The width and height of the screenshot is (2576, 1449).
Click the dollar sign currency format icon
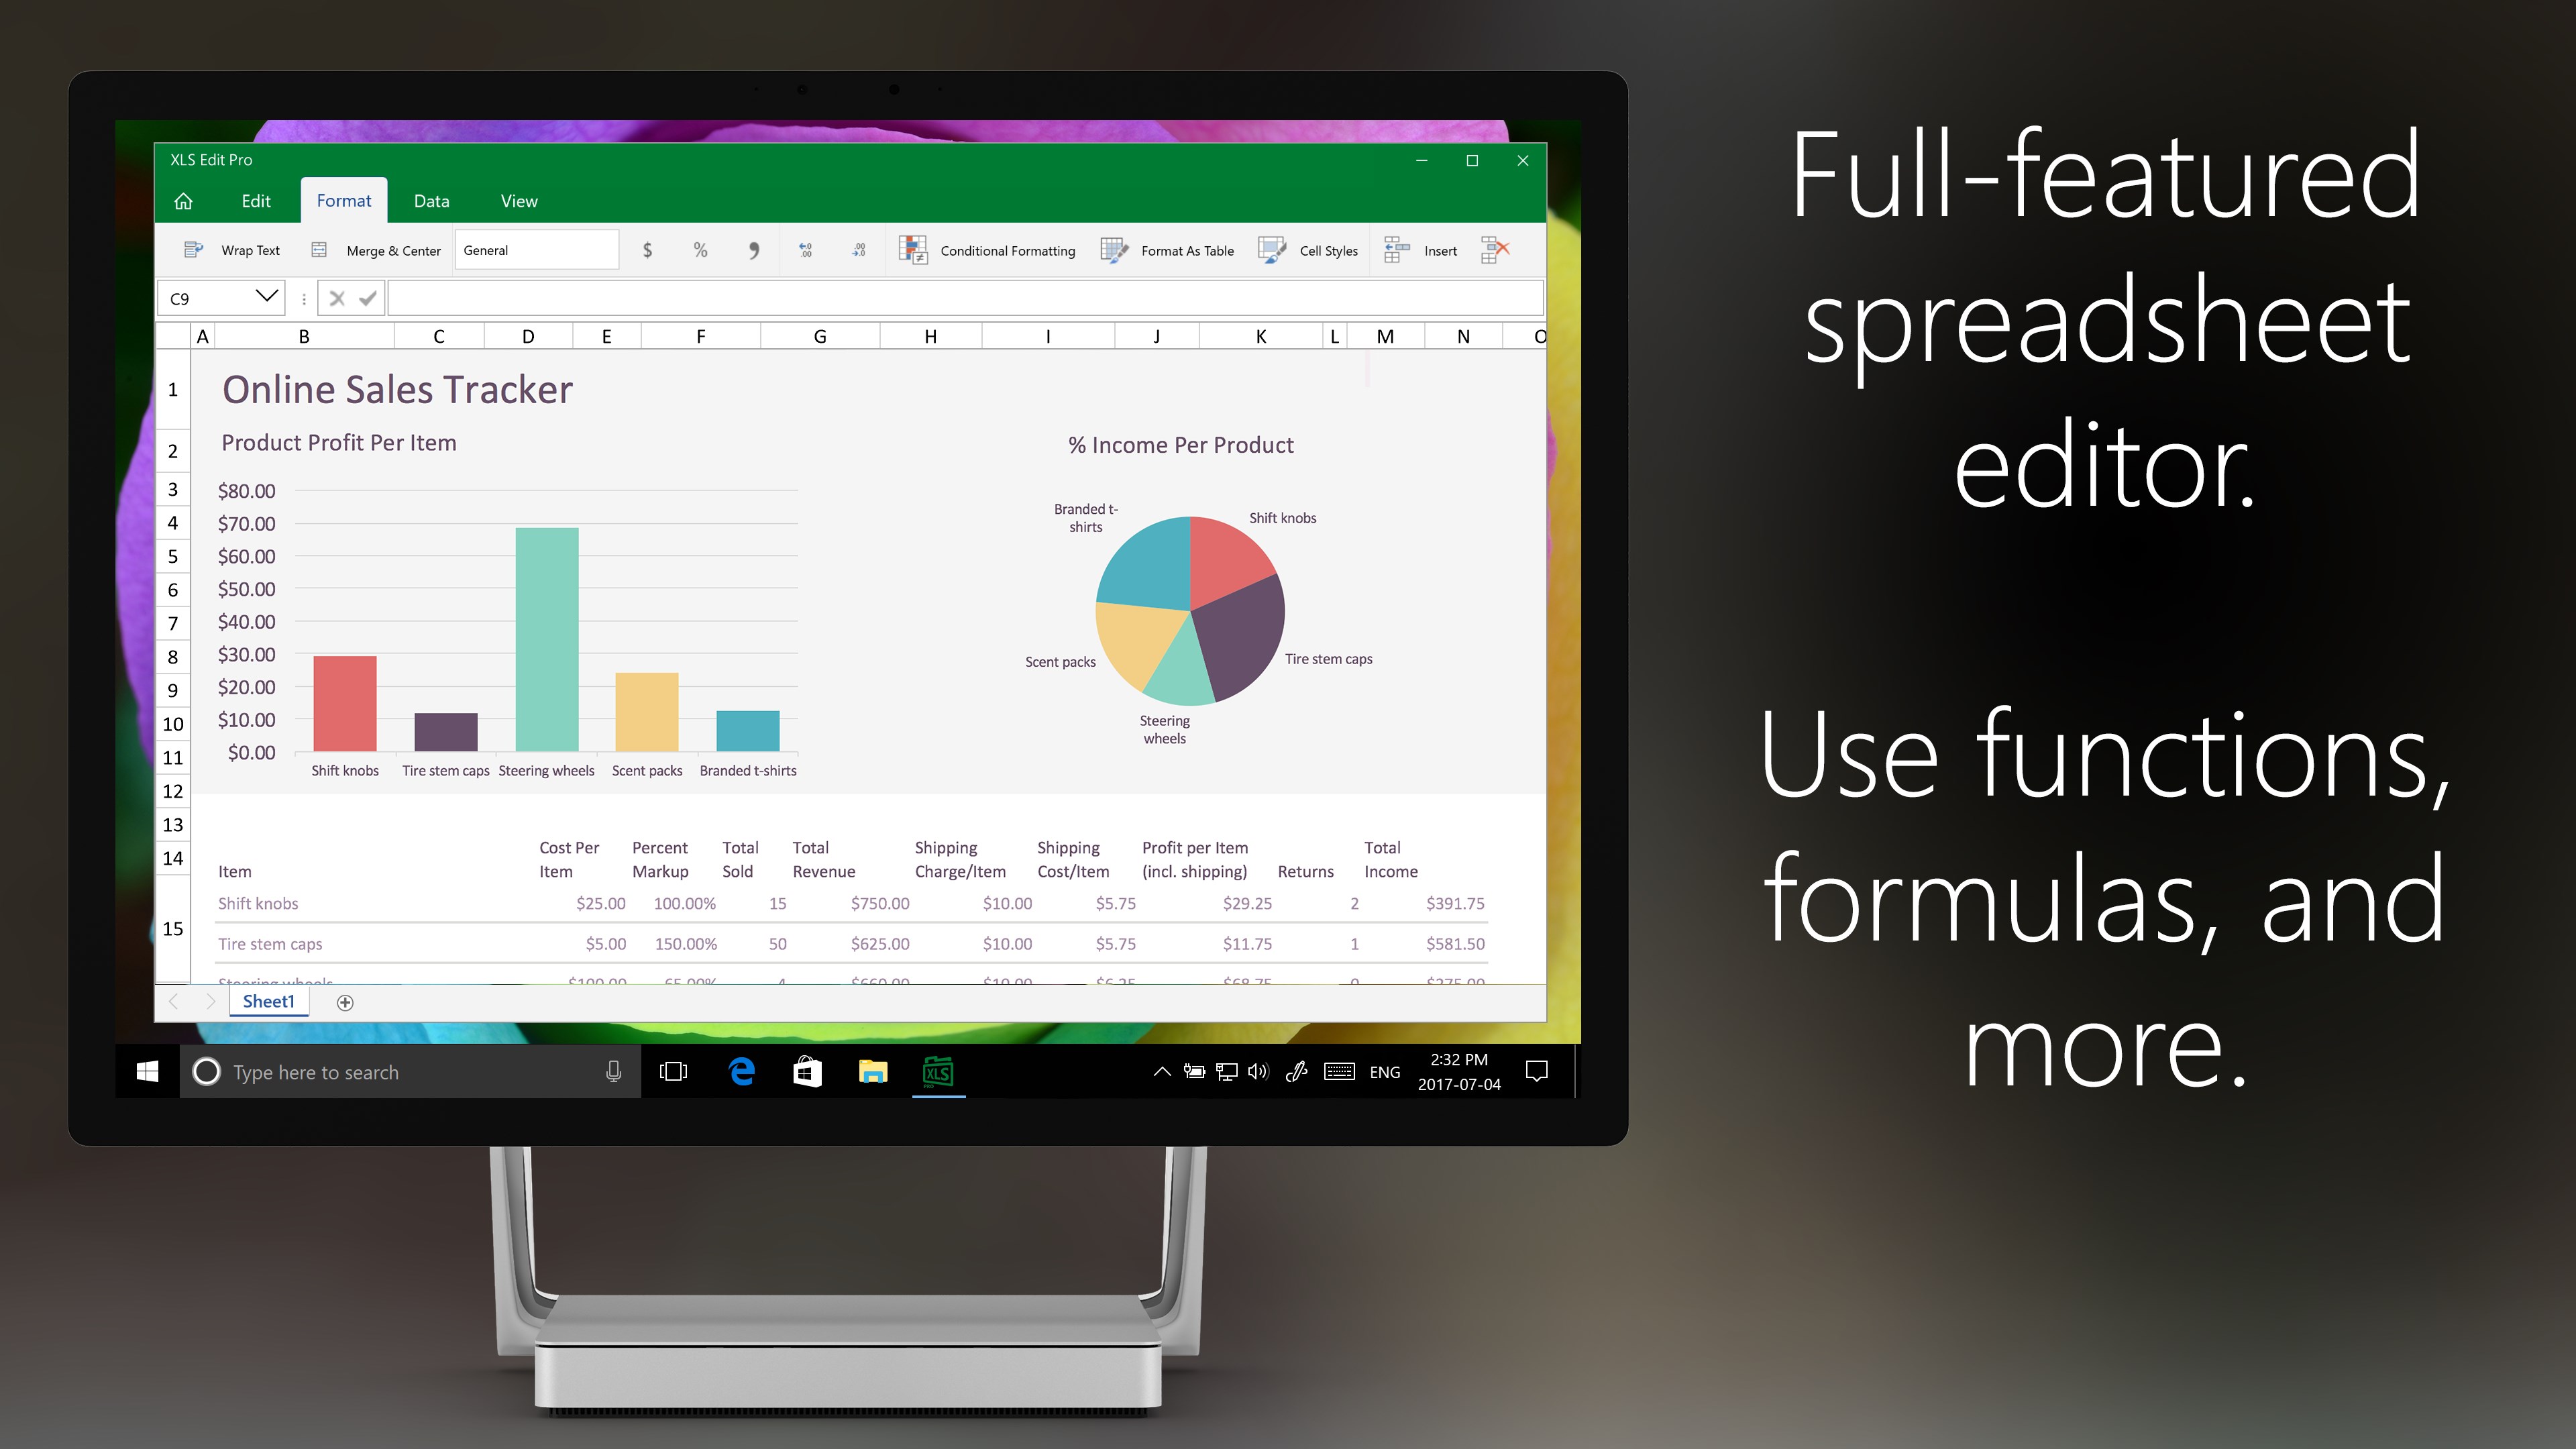[x=646, y=250]
